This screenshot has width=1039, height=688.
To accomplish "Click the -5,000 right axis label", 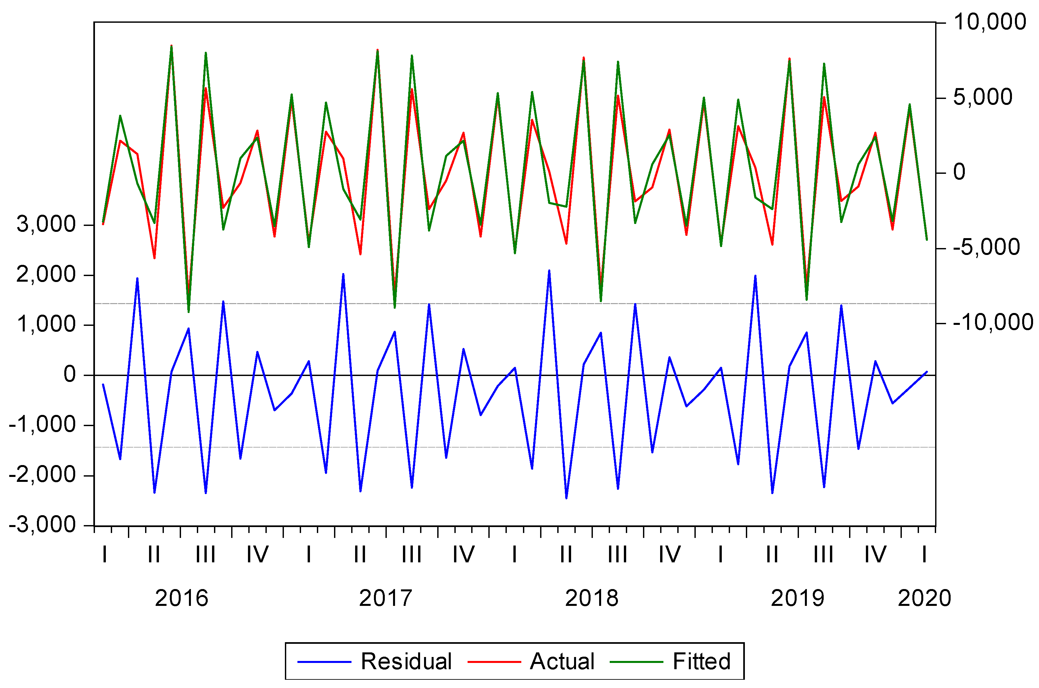I will click(x=986, y=247).
